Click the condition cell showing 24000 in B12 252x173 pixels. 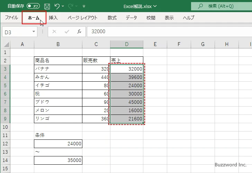(58, 144)
